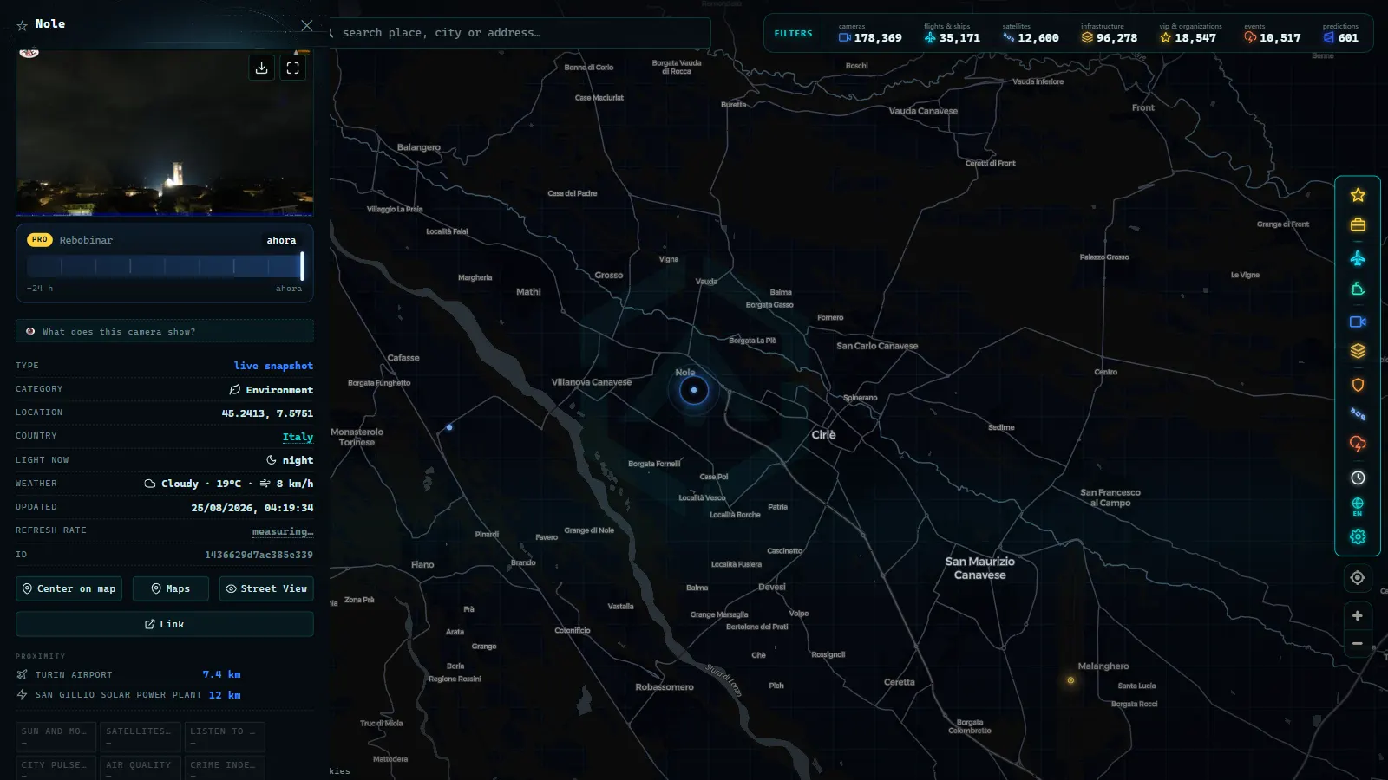Viewport: 1388px width, 780px height.
Task: Close the Nole camera panel
Action: [306, 25]
